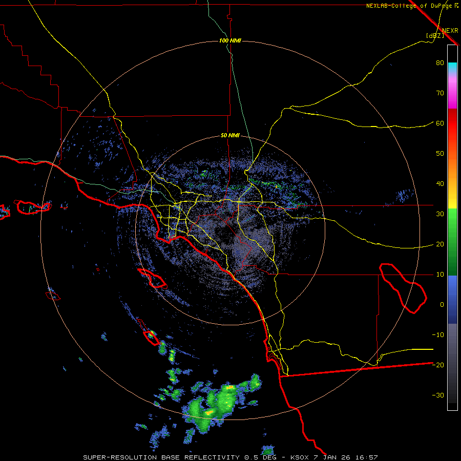Click the magenta band of the color bar
Image resolution: width=461 pixels, height=461 pixels.
(x=452, y=94)
